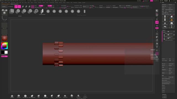
Task: Expand the Split section header
Action: [x=163, y=75]
